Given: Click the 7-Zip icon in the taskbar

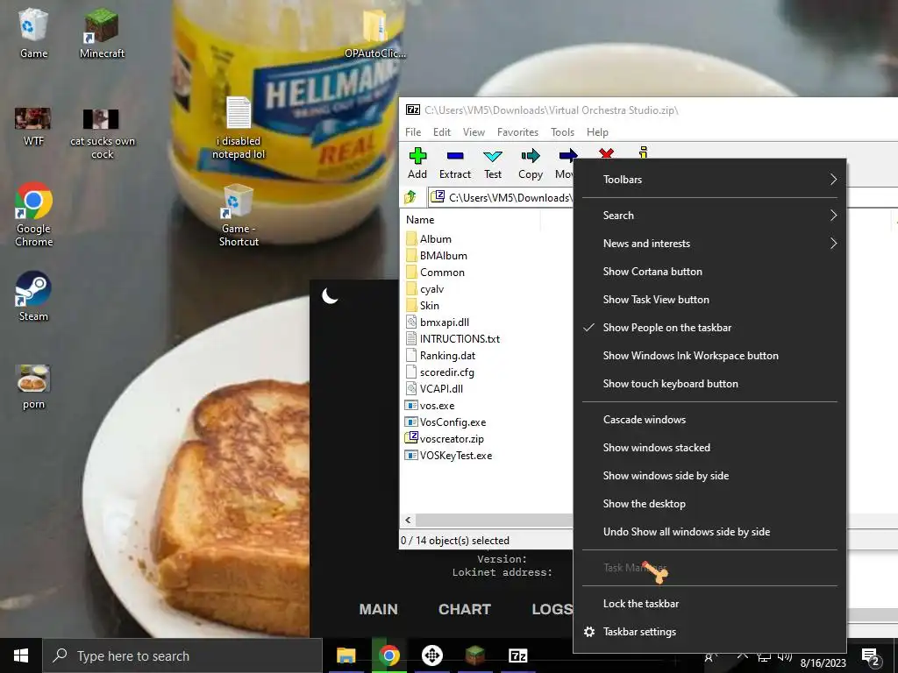Looking at the screenshot, I should pos(517,655).
